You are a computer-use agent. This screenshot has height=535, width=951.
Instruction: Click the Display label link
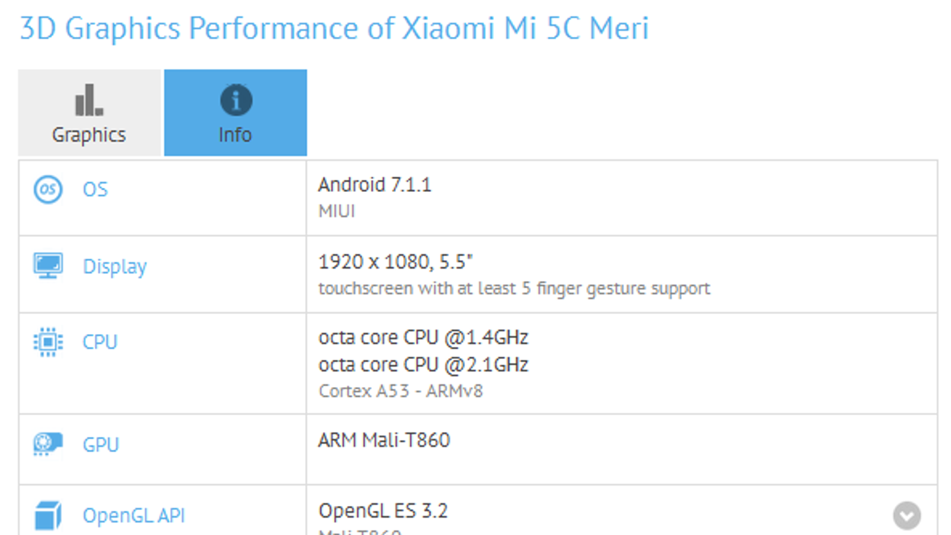[x=115, y=266]
